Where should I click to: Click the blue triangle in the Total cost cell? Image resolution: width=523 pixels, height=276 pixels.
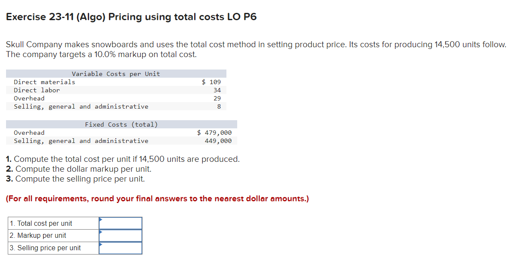point(101,220)
